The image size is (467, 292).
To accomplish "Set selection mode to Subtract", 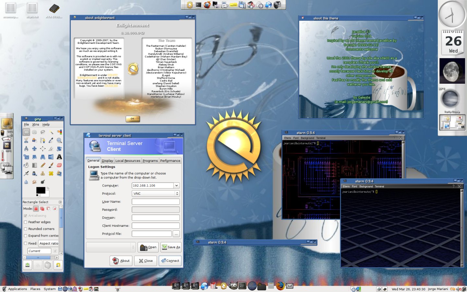I will tap(48, 209).
